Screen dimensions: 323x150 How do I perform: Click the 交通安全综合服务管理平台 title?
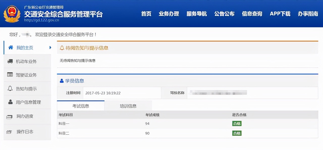(x=63, y=14)
